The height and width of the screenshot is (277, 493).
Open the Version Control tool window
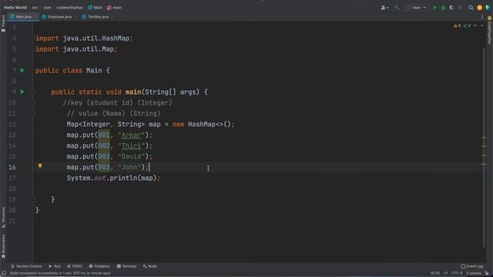pos(26,266)
